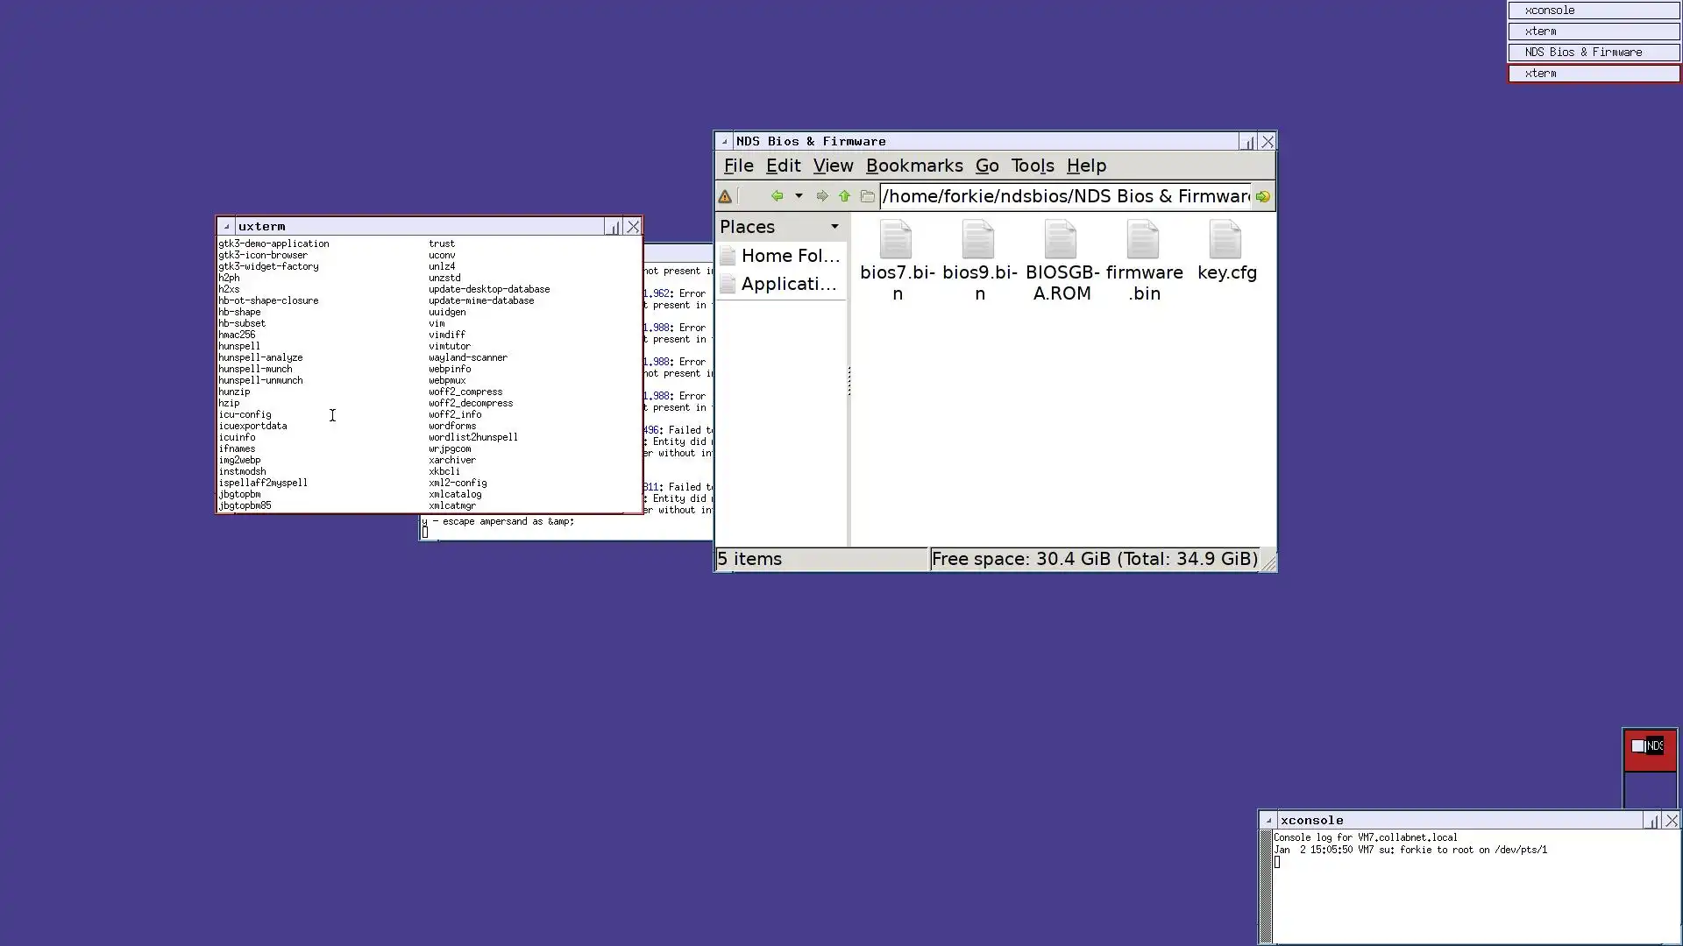Select the BIOSGBA.ROM file
The width and height of the screenshot is (1683, 946).
[x=1061, y=240]
